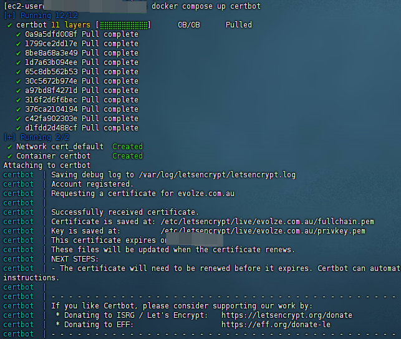401x339 pixels.
Task: Select layer hash 8be8a68a3e49
Action: tap(51, 53)
